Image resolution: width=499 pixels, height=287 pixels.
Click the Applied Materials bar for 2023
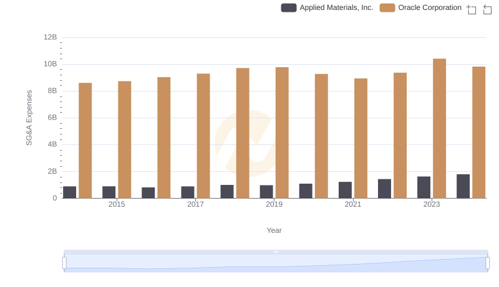click(x=424, y=187)
